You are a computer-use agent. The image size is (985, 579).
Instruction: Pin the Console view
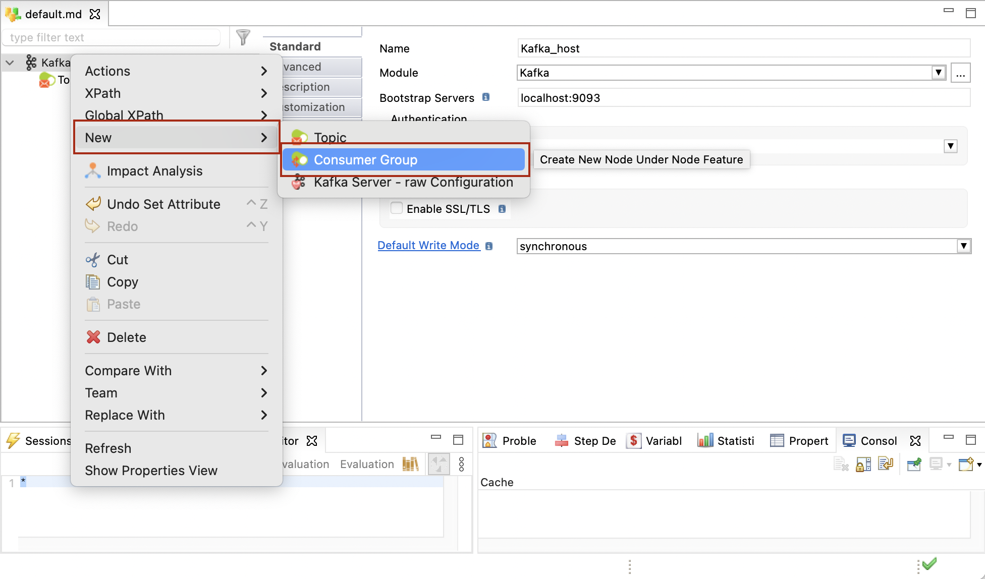click(914, 464)
